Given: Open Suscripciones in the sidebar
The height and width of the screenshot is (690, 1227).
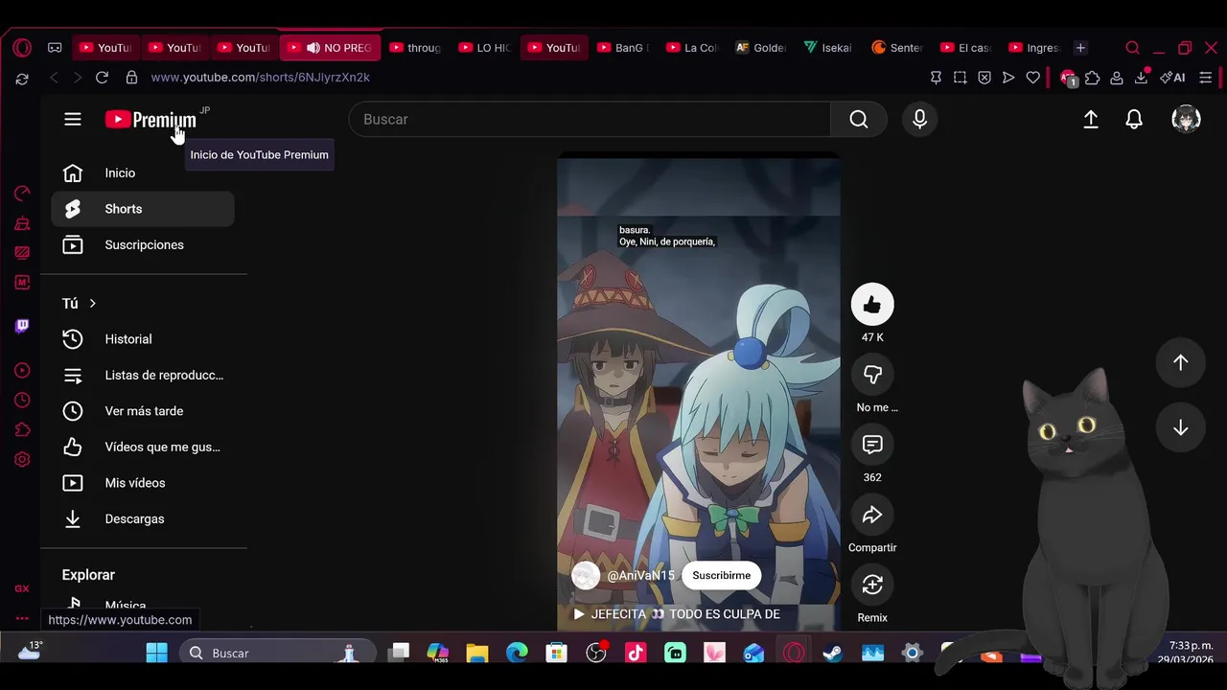Looking at the screenshot, I should 142,245.
